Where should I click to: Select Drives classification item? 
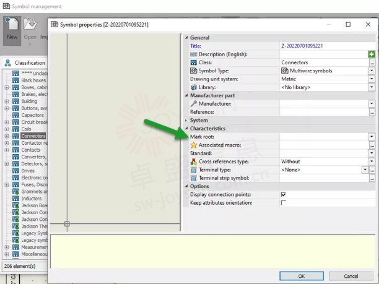(28, 171)
